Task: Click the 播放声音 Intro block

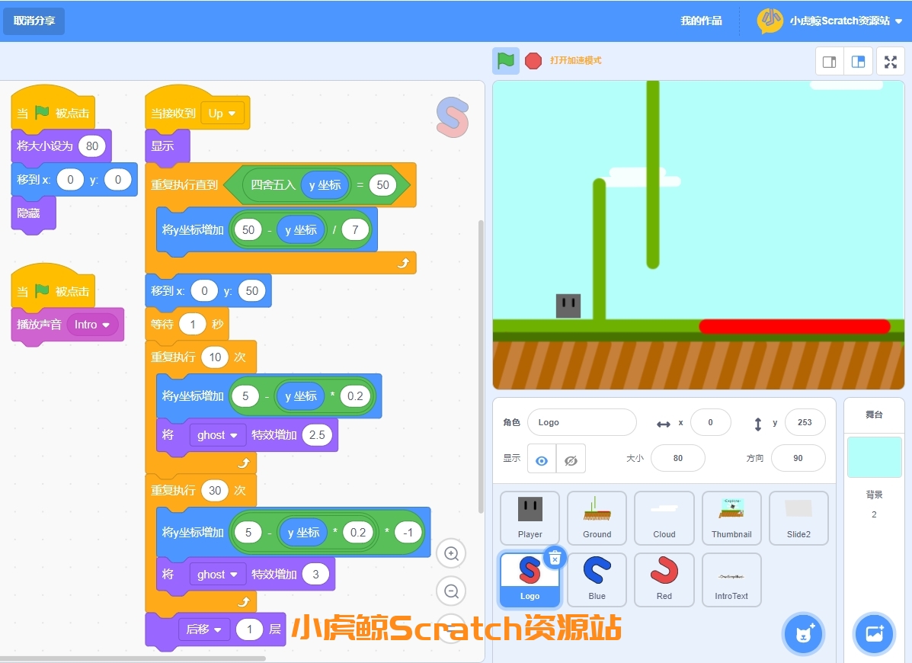Action: coord(68,325)
